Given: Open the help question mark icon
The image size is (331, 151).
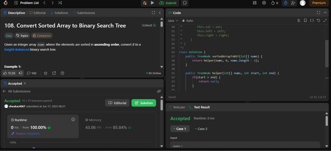Looking at the screenshot, I should [62, 73].
